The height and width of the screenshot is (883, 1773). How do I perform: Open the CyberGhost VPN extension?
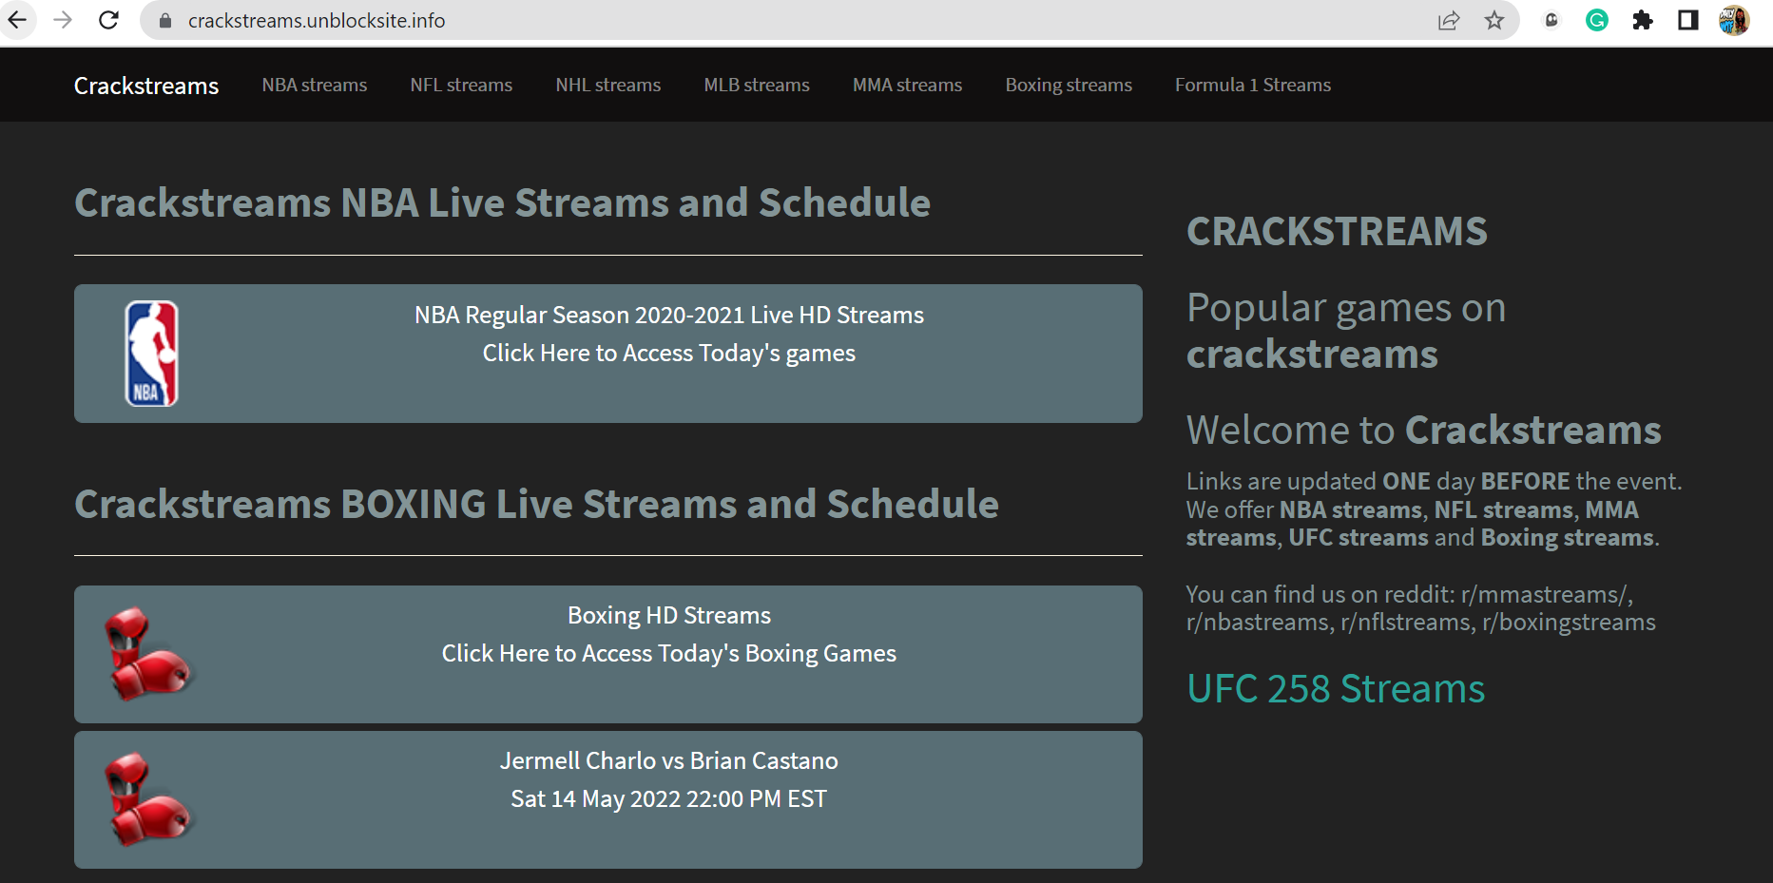pos(1551,20)
